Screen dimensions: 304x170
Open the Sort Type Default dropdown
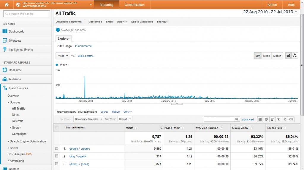coord(125,119)
